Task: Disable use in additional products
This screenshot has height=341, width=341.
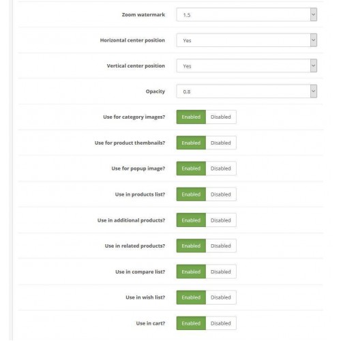Action: click(x=221, y=220)
